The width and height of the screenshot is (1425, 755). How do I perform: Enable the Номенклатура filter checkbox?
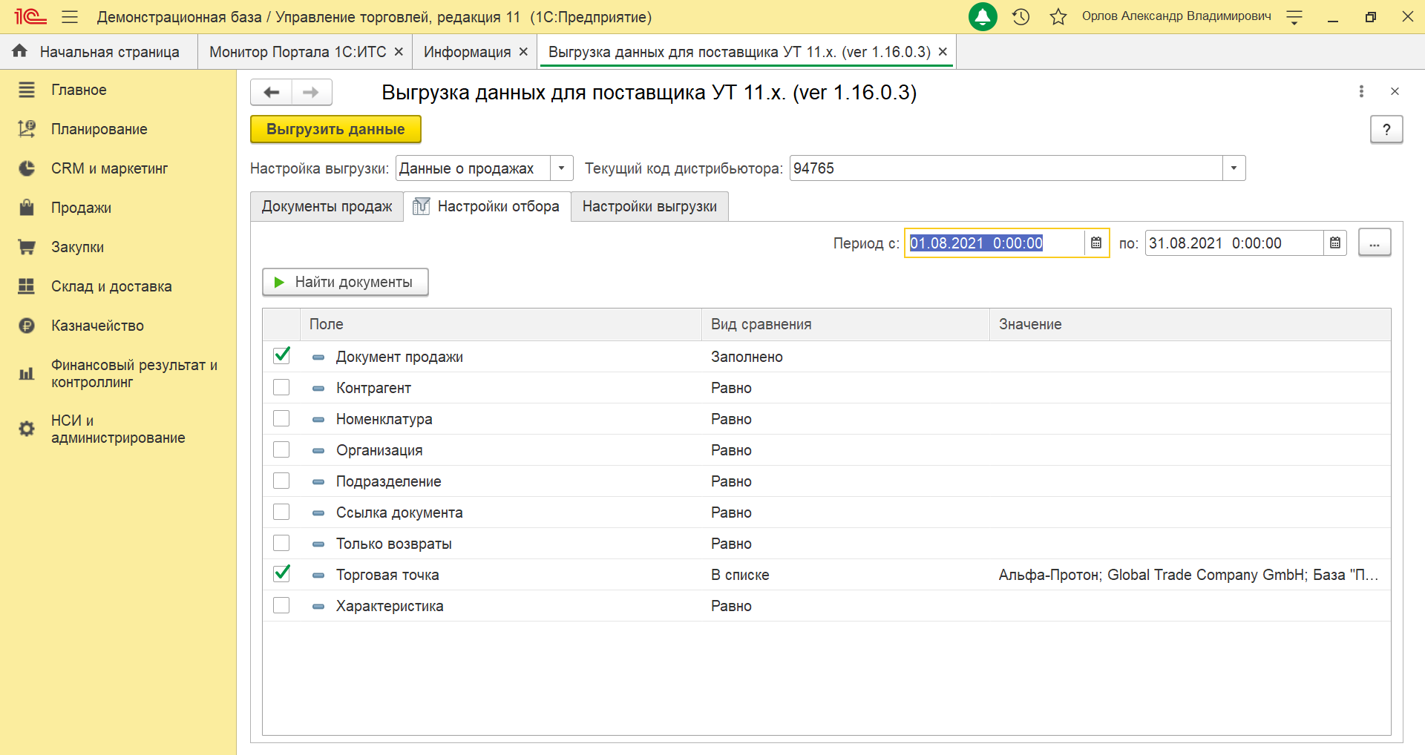[x=281, y=418]
